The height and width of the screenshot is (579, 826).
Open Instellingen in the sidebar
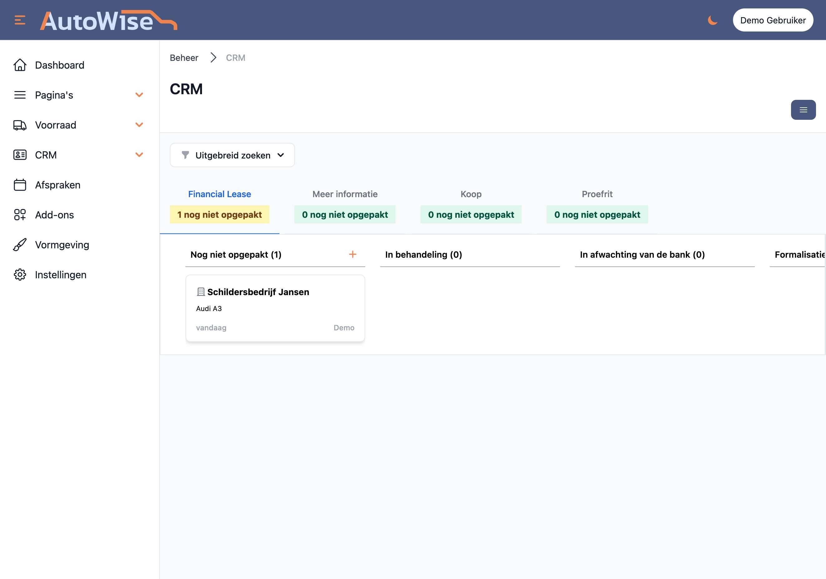click(x=61, y=275)
